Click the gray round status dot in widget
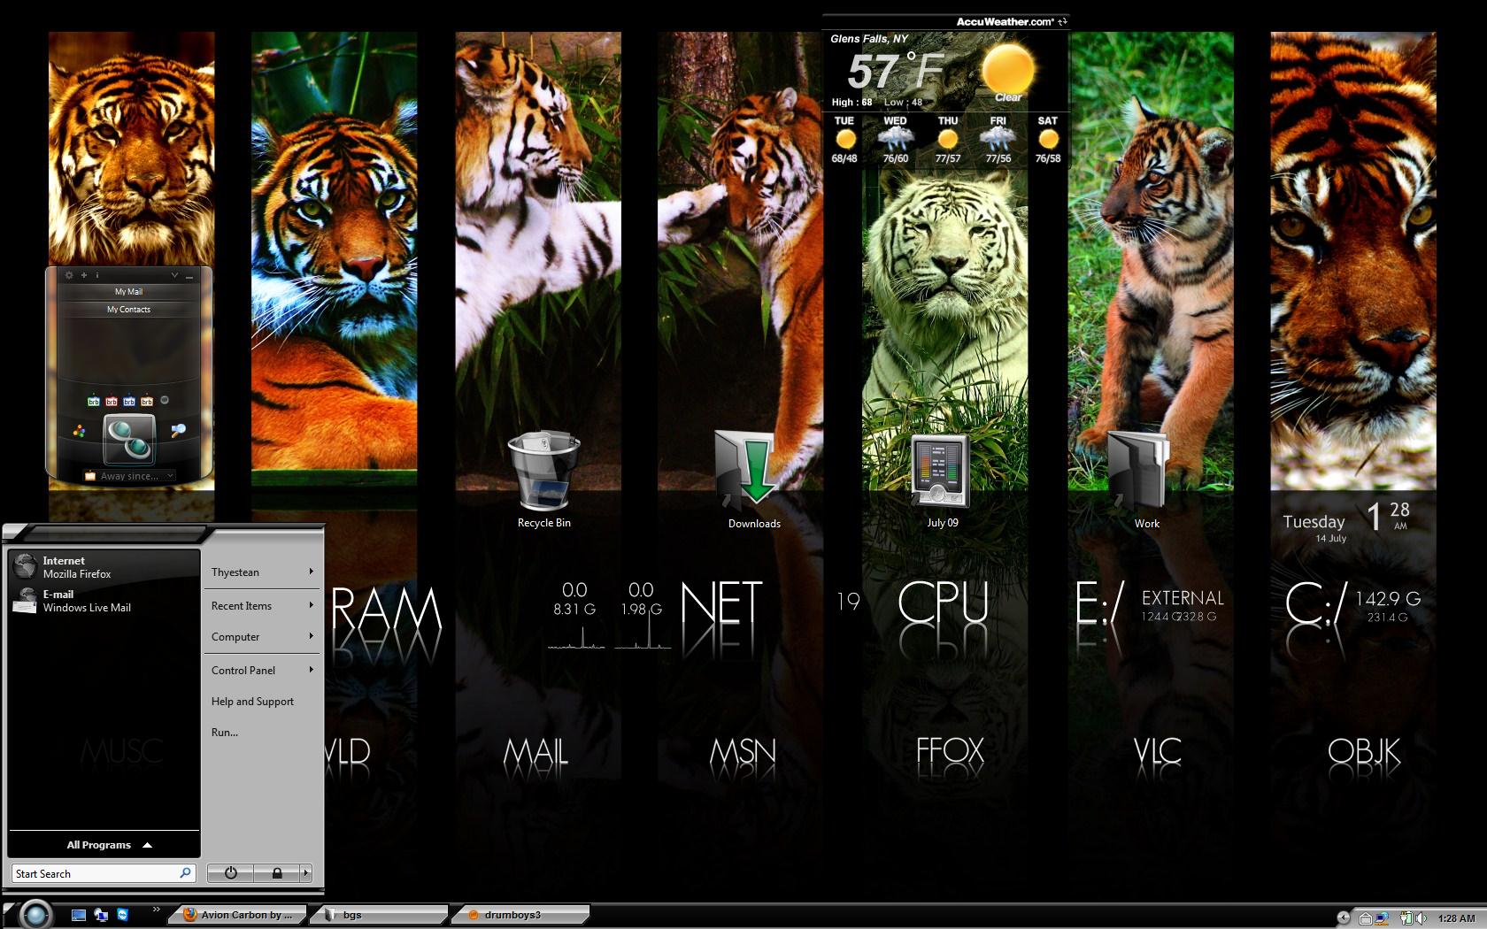This screenshot has height=929, width=1487. click(165, 400)
